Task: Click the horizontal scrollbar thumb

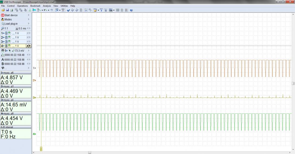Action: pyautogui.click(x=90, y=152)
